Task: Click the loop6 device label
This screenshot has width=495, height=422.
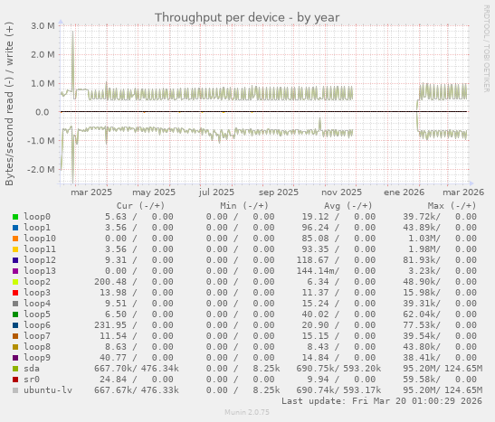Action: (37, 325)
